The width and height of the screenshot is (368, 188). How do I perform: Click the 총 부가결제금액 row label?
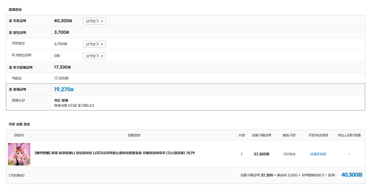click(x=20, y=67)
